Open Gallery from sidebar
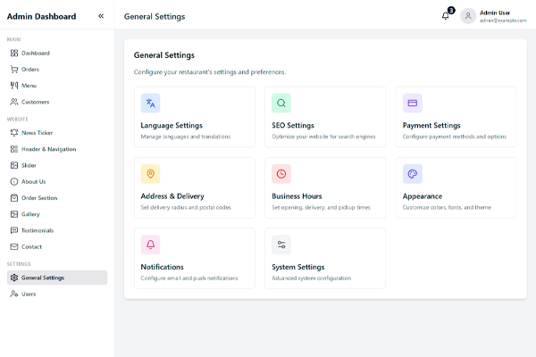 pos(57,214)
